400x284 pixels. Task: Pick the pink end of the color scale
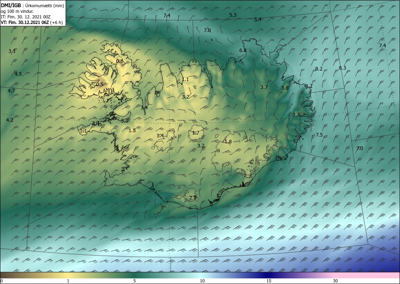[x=367, y=276]
